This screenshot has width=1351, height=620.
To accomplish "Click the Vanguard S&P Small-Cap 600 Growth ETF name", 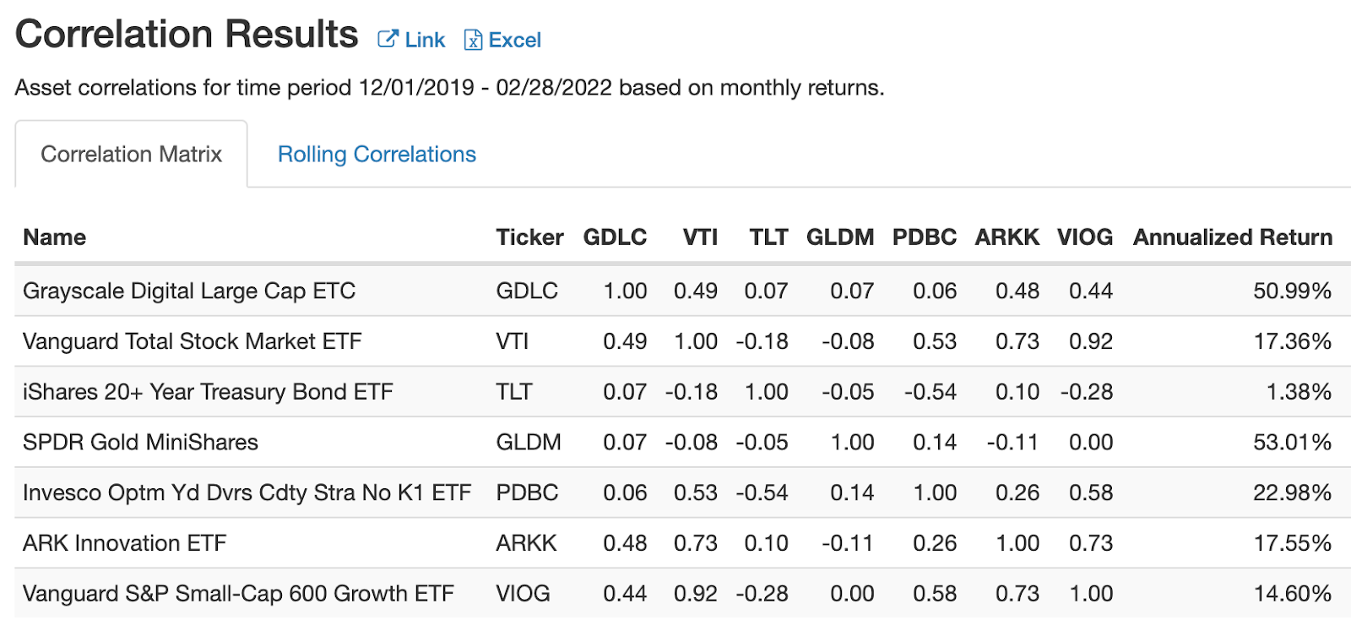I will click(x=238, y=594).
